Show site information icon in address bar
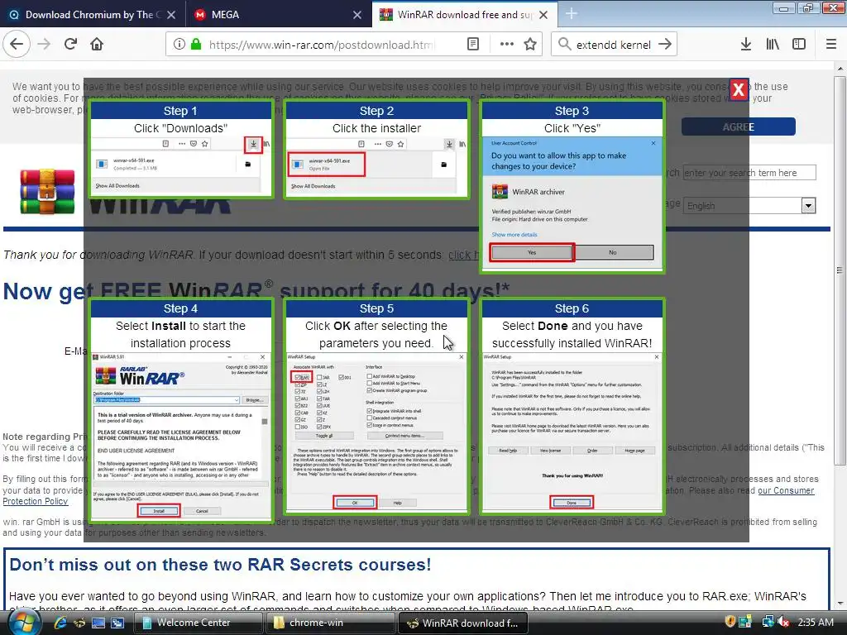Image resolution: width=847 pixels, height=635 pixels. (x=179, y=45)
